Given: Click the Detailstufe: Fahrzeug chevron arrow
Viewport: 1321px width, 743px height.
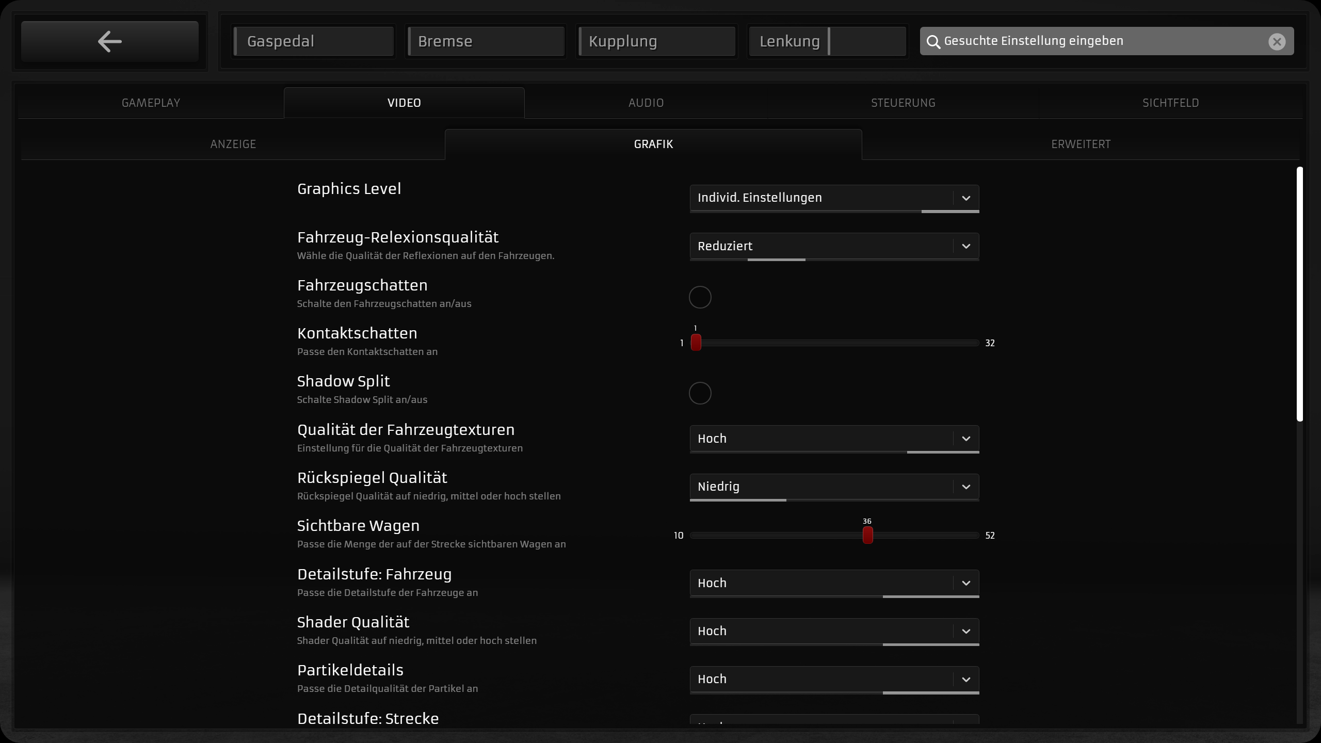Looking at the screenshot, I should (x=966, y=583).
